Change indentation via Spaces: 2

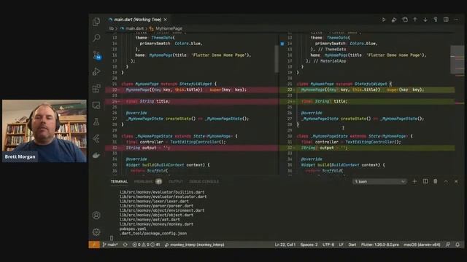tap(309, 245)
